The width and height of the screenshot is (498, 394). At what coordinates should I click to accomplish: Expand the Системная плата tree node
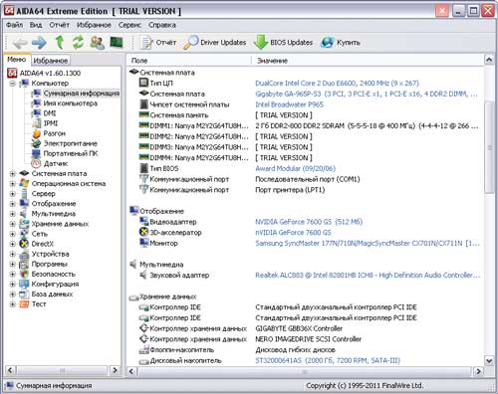[x=12, y=173]
